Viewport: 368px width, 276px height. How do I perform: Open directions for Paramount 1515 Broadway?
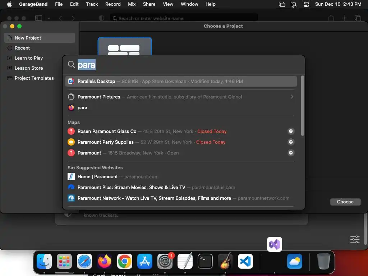[291, 153]
